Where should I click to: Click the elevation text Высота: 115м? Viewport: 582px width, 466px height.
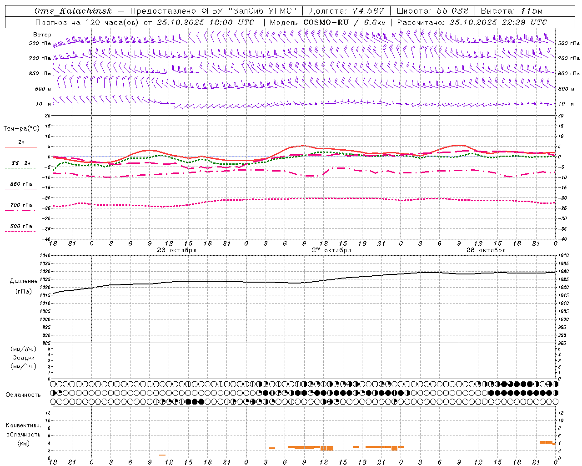coord(512,11)
